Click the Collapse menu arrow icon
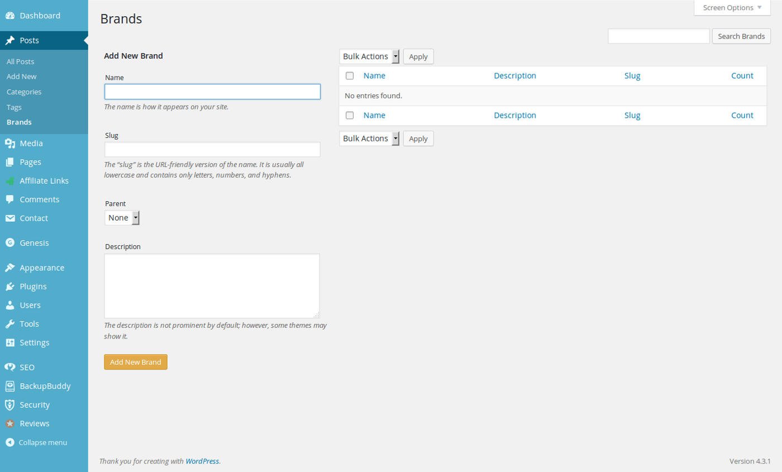 (9, 442)
